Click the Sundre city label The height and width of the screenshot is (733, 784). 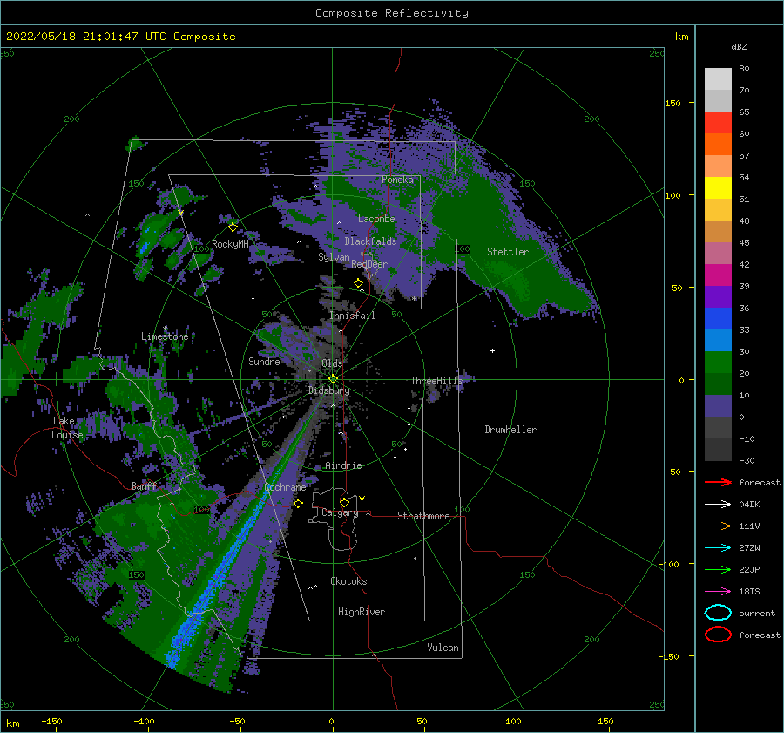264,361
